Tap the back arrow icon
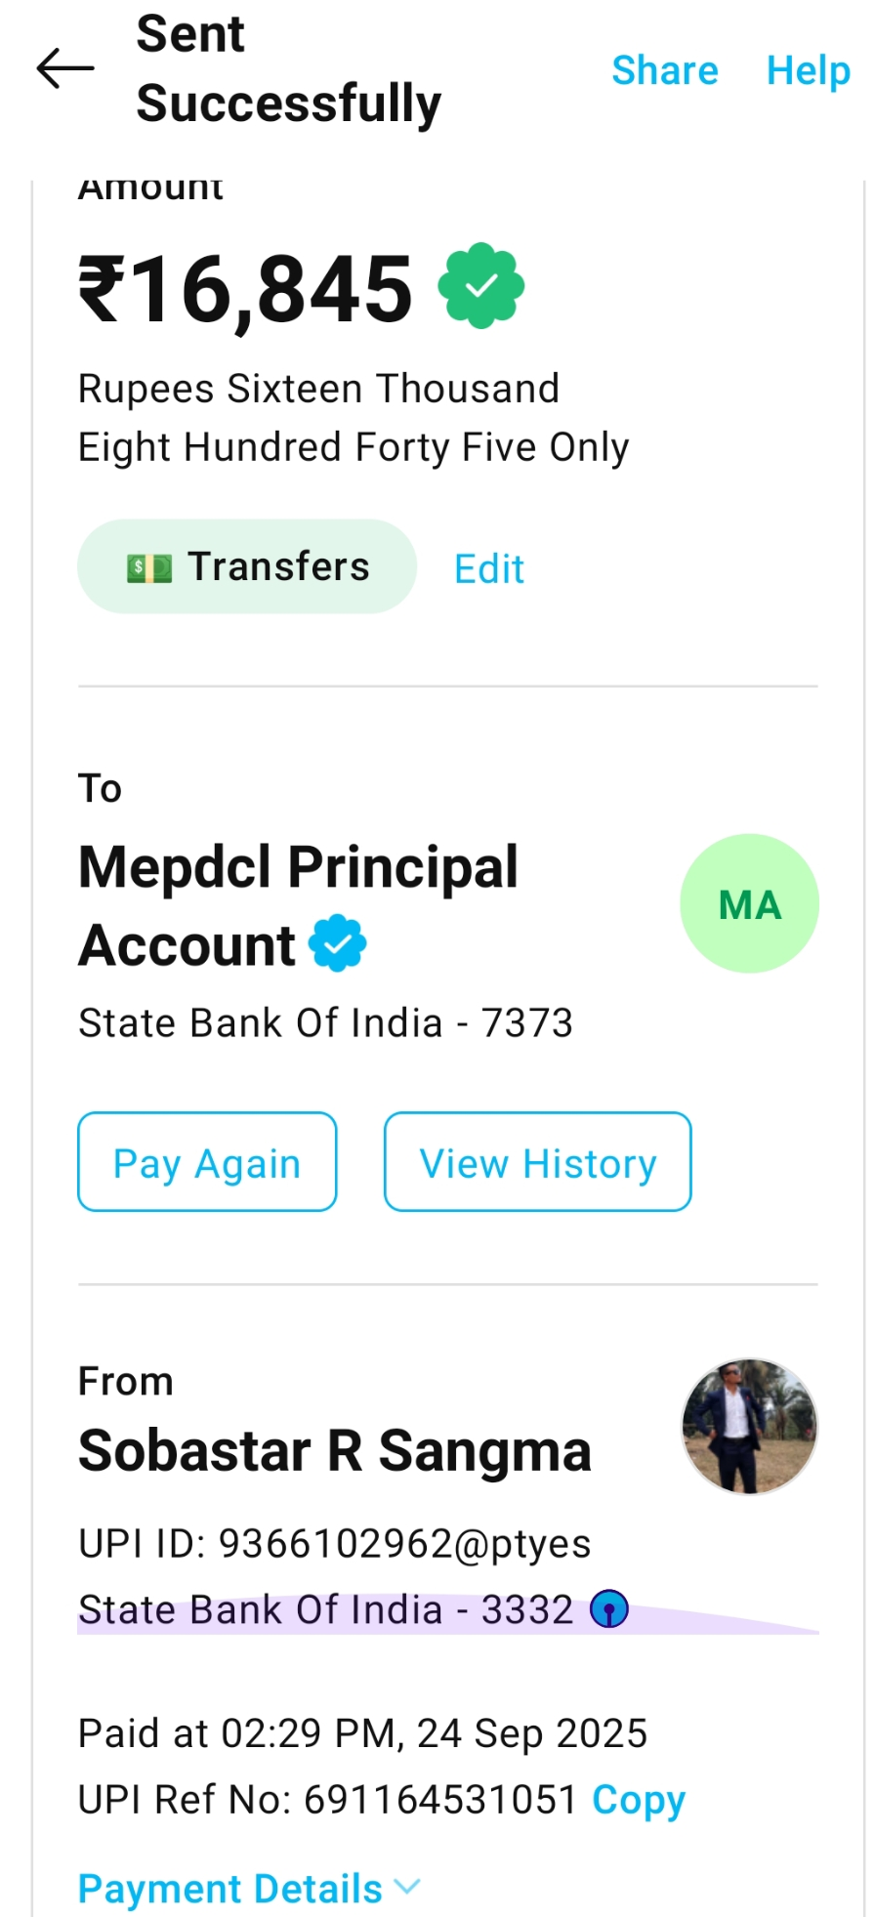 point(65,68)
